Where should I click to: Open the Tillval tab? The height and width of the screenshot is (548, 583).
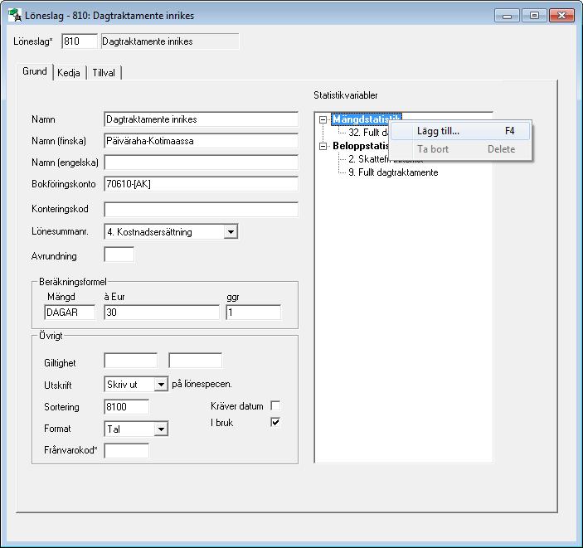[x=104, y=72]
